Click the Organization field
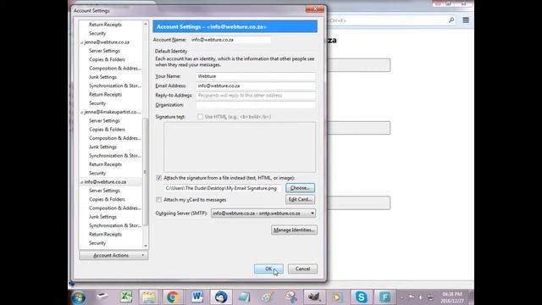 pyautogui.click(x=256, y=105)
